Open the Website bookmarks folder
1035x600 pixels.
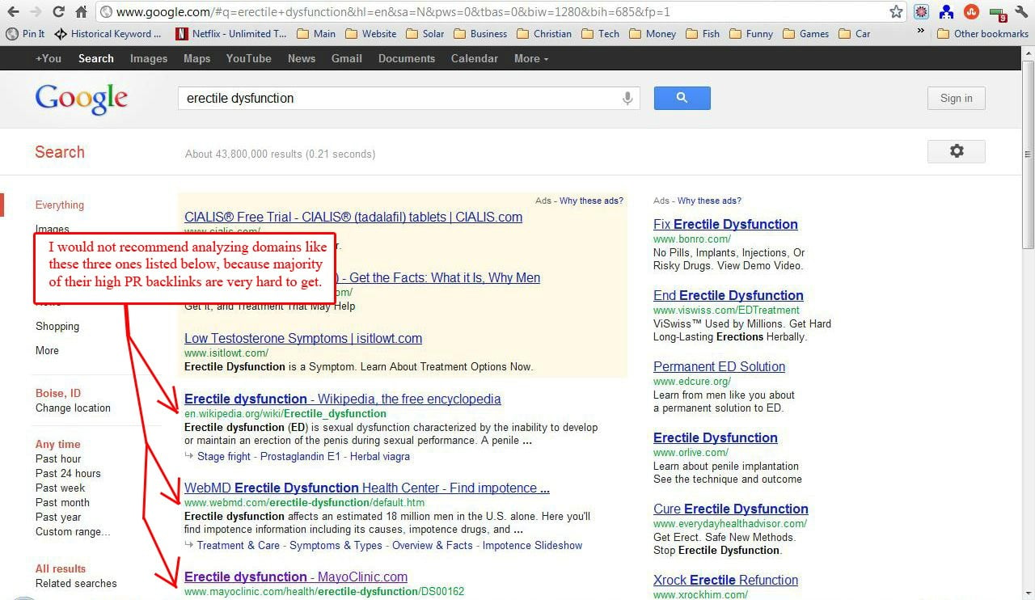[x=371, y=34]
